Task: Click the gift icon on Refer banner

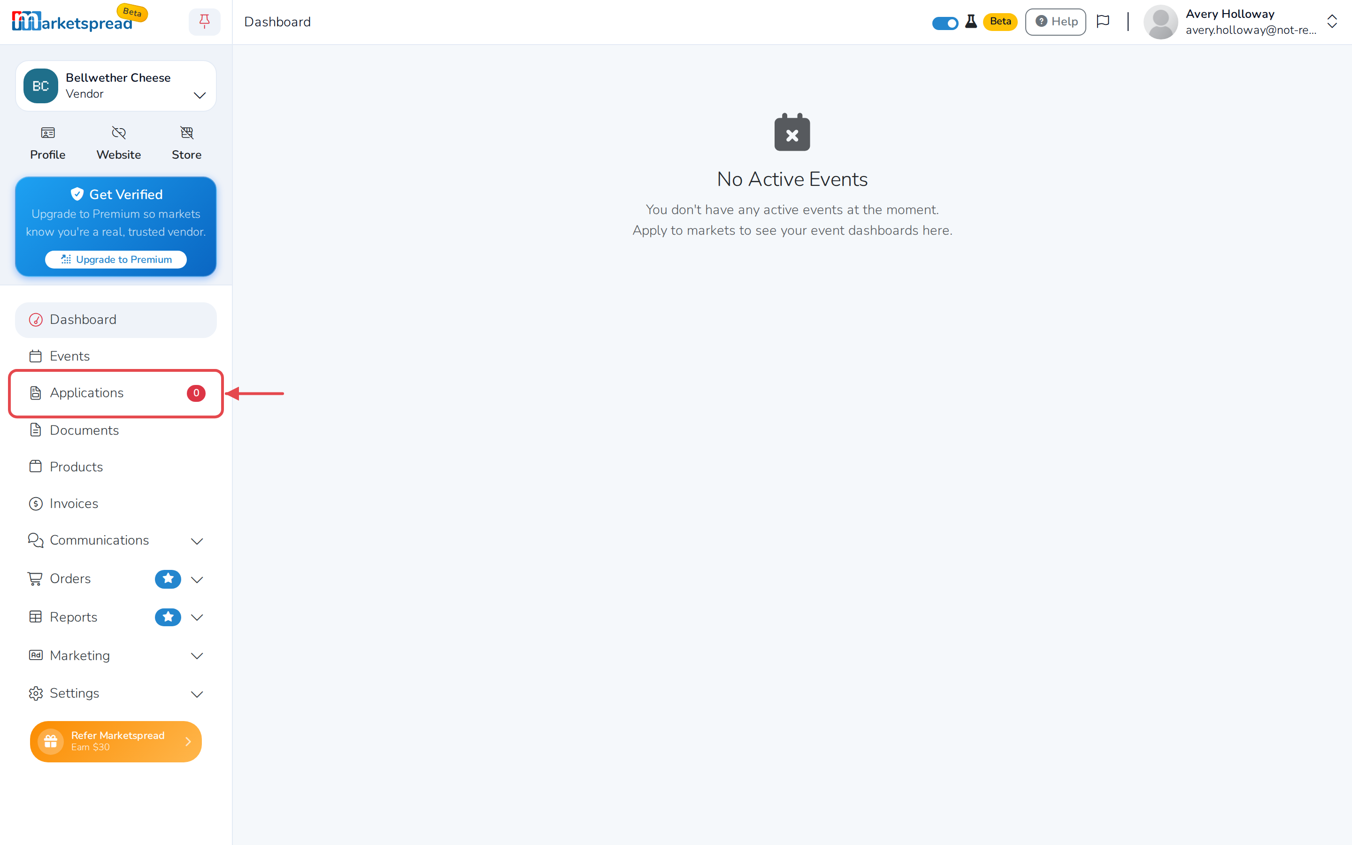Action: coord(51,741)
